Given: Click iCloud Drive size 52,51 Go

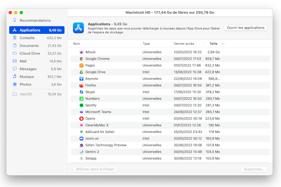Looking at the screenshot, I should (55, 54).
